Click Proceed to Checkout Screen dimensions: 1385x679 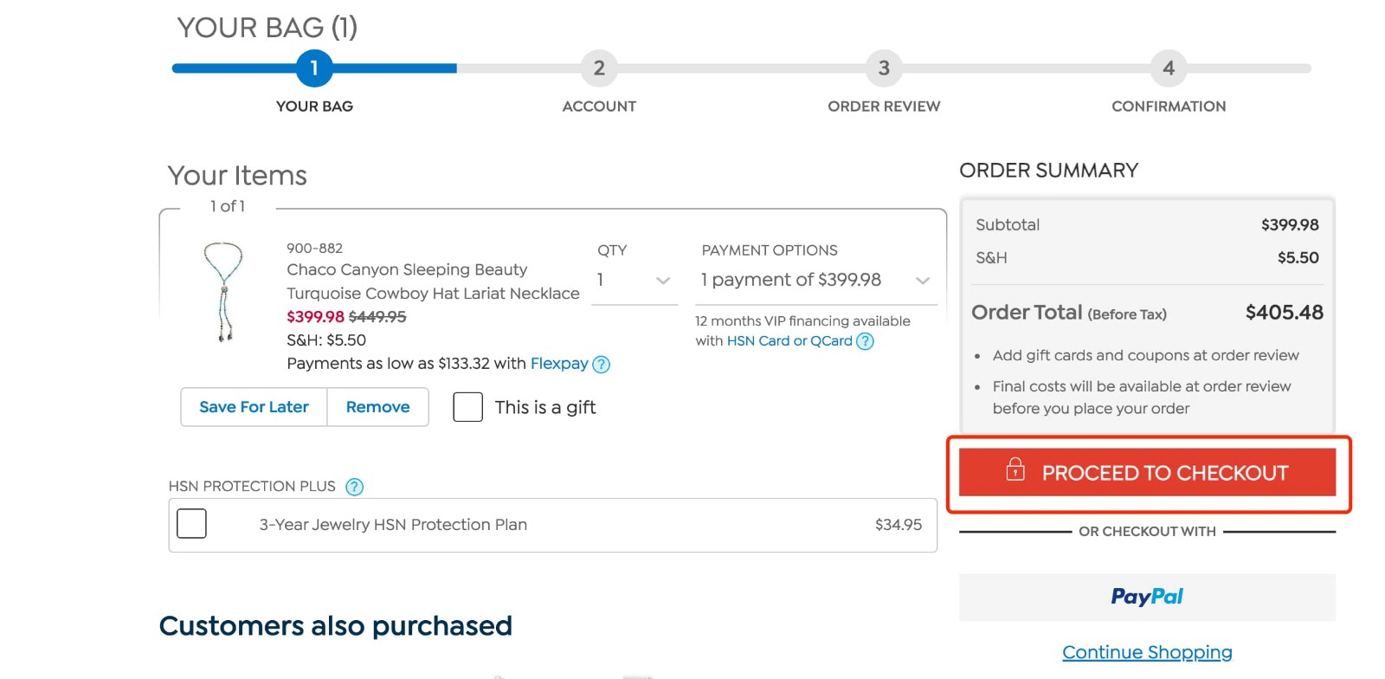coord(1148,472)
